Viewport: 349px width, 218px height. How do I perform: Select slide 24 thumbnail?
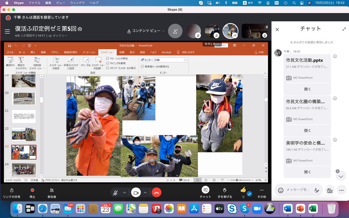point(24,169)
